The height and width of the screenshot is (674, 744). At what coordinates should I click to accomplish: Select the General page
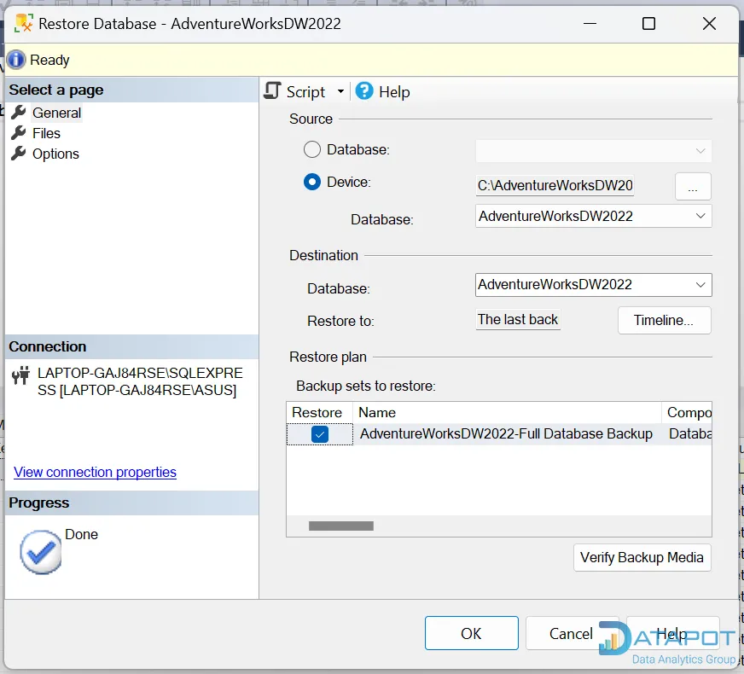(x=56, y=113)
